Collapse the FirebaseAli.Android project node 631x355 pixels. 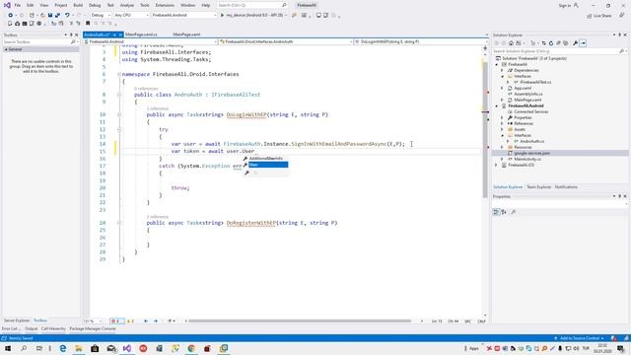(x=497, y=106)
